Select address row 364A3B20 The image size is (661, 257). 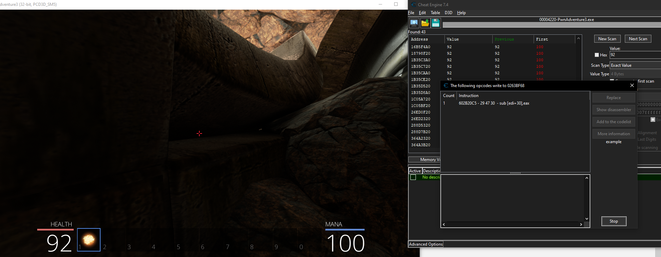pos(424,145)
